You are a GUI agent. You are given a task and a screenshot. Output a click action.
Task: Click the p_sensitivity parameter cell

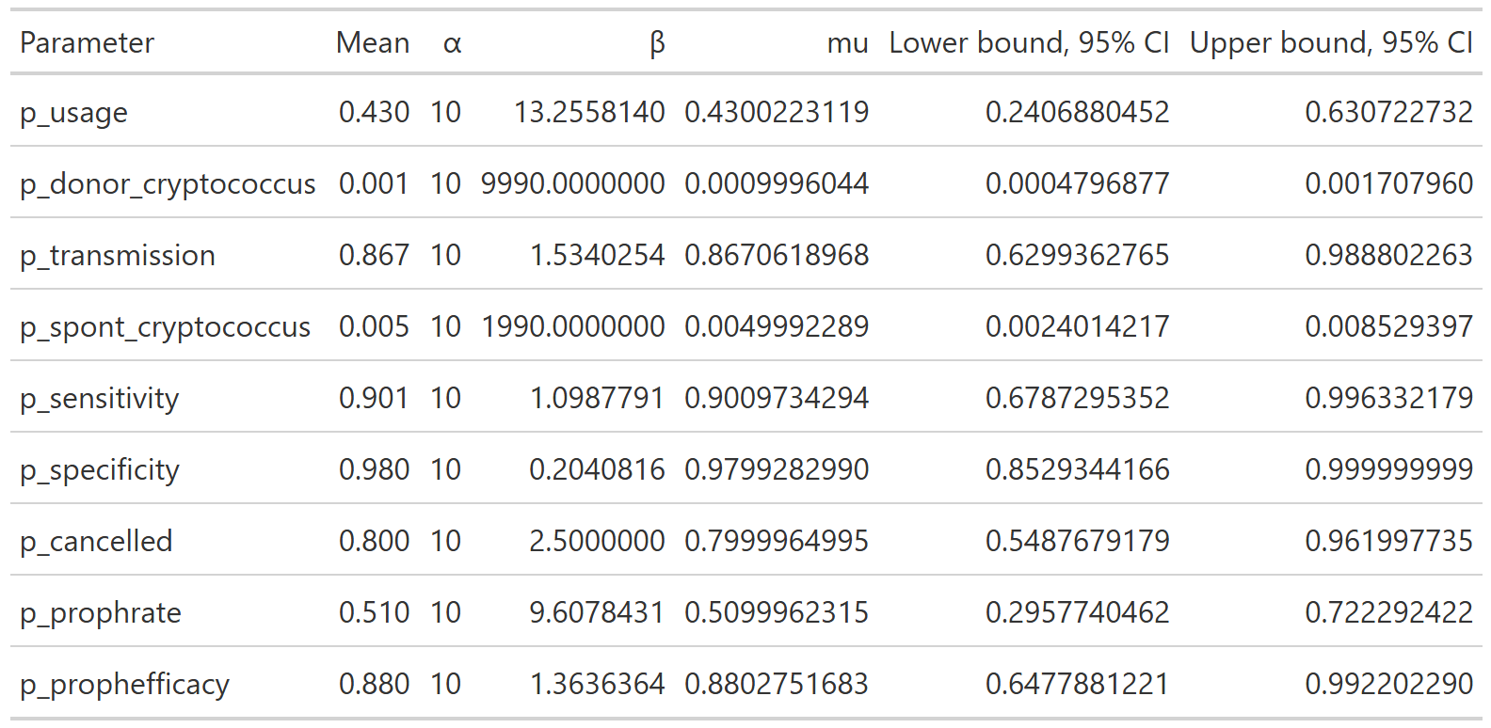[x=99, y=399]
